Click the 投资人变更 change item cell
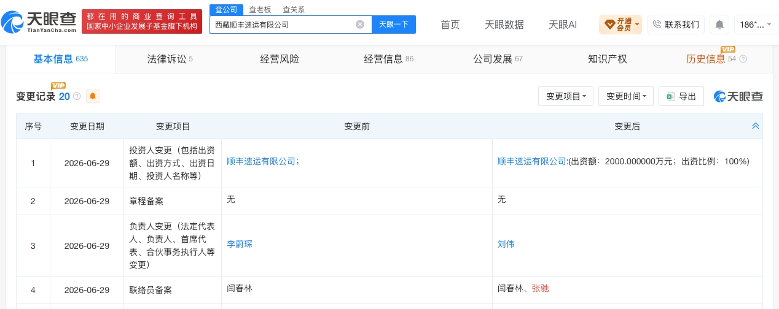 coord(172,163)
